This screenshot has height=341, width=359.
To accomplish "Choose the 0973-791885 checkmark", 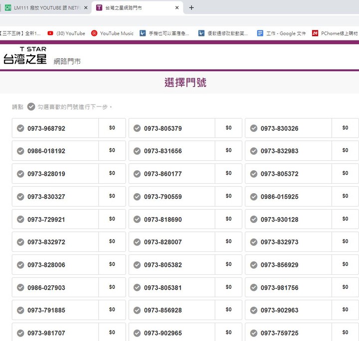I will (x=20, y=310).
